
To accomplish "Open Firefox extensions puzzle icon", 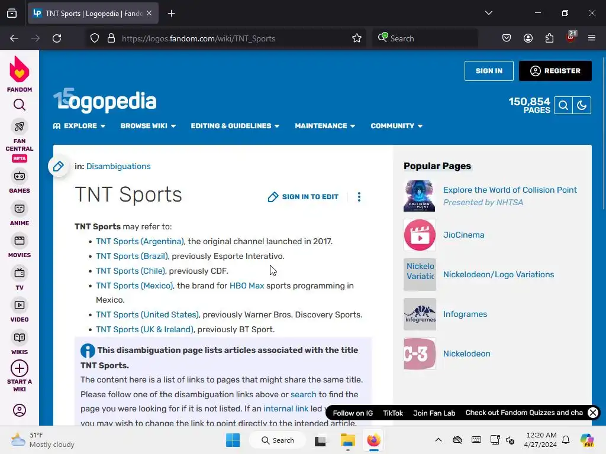I will tap(549, 38).
